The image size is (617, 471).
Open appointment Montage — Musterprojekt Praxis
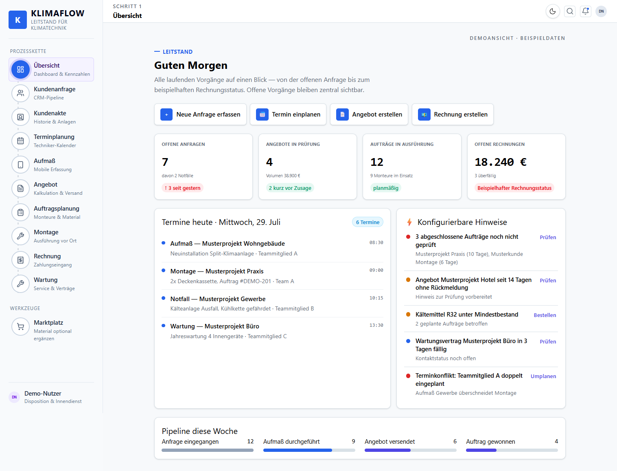pyautogui.click(x=272, y=276)
